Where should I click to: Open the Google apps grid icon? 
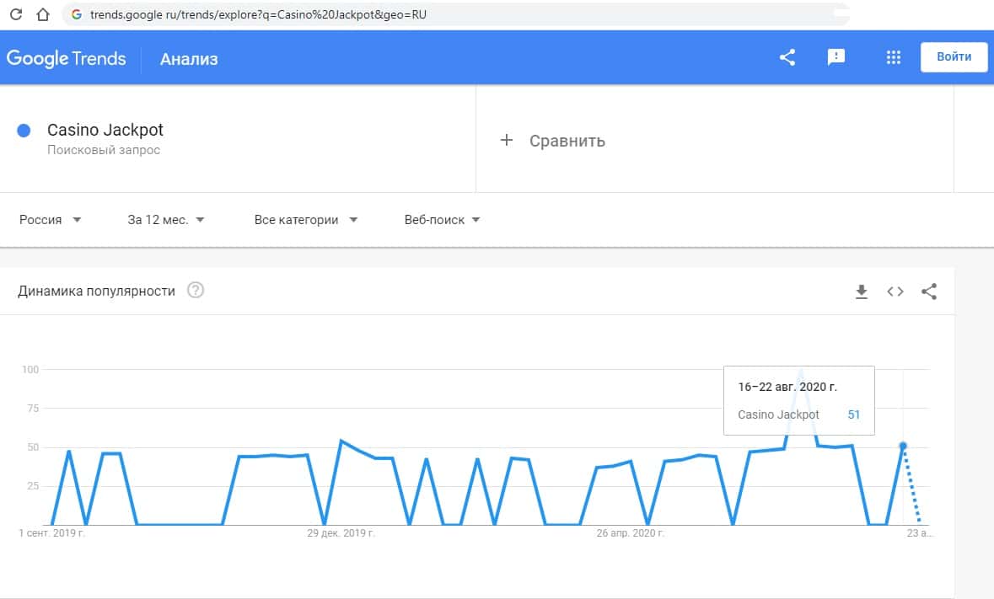click(894, 57)
